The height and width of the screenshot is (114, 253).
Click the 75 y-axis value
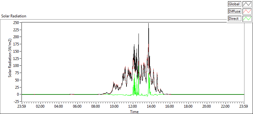click(x=17, y=73)
